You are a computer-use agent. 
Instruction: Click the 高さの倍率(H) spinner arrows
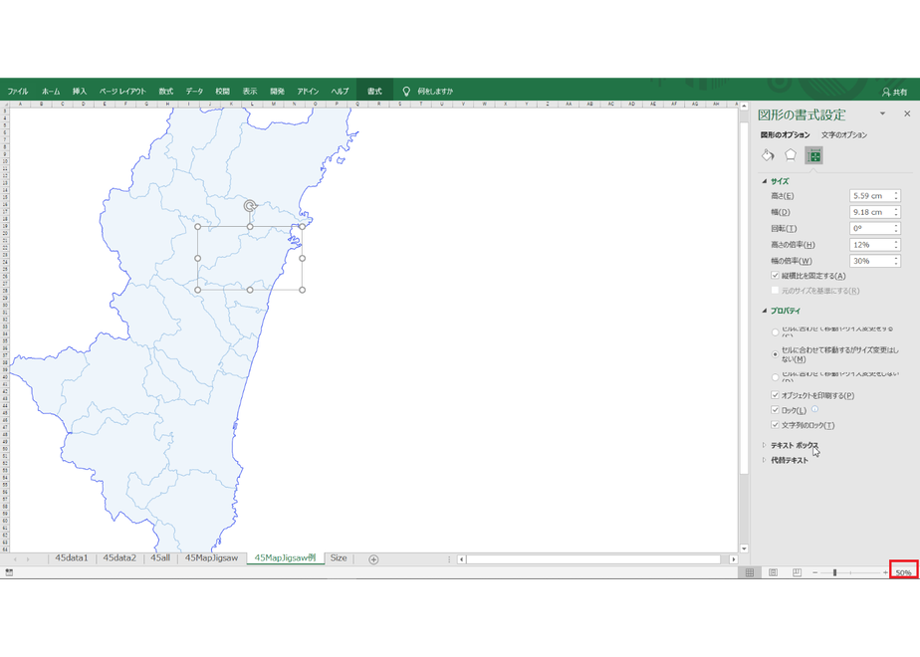pos(896,245)
